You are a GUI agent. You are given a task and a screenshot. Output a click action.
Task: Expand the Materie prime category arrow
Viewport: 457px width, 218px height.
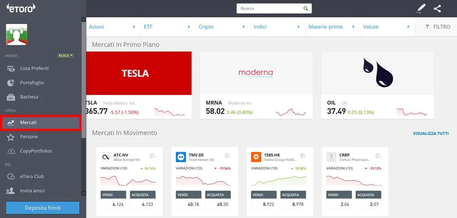coord(353,27)
